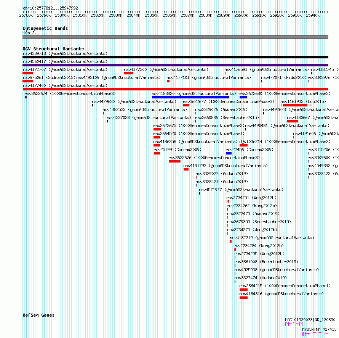The height and width of the screenshot is (338, 339).
Task: Open esv2734273 (Wong2012b) label
Action: [252, 230]
